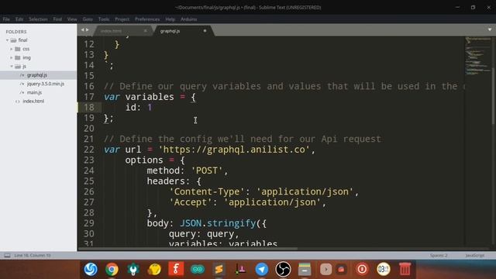Open the View menu

pyautogui.click(x=72, y=19)
